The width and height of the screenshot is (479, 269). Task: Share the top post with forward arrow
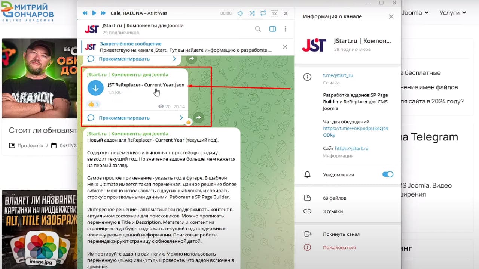coord(191,59)
